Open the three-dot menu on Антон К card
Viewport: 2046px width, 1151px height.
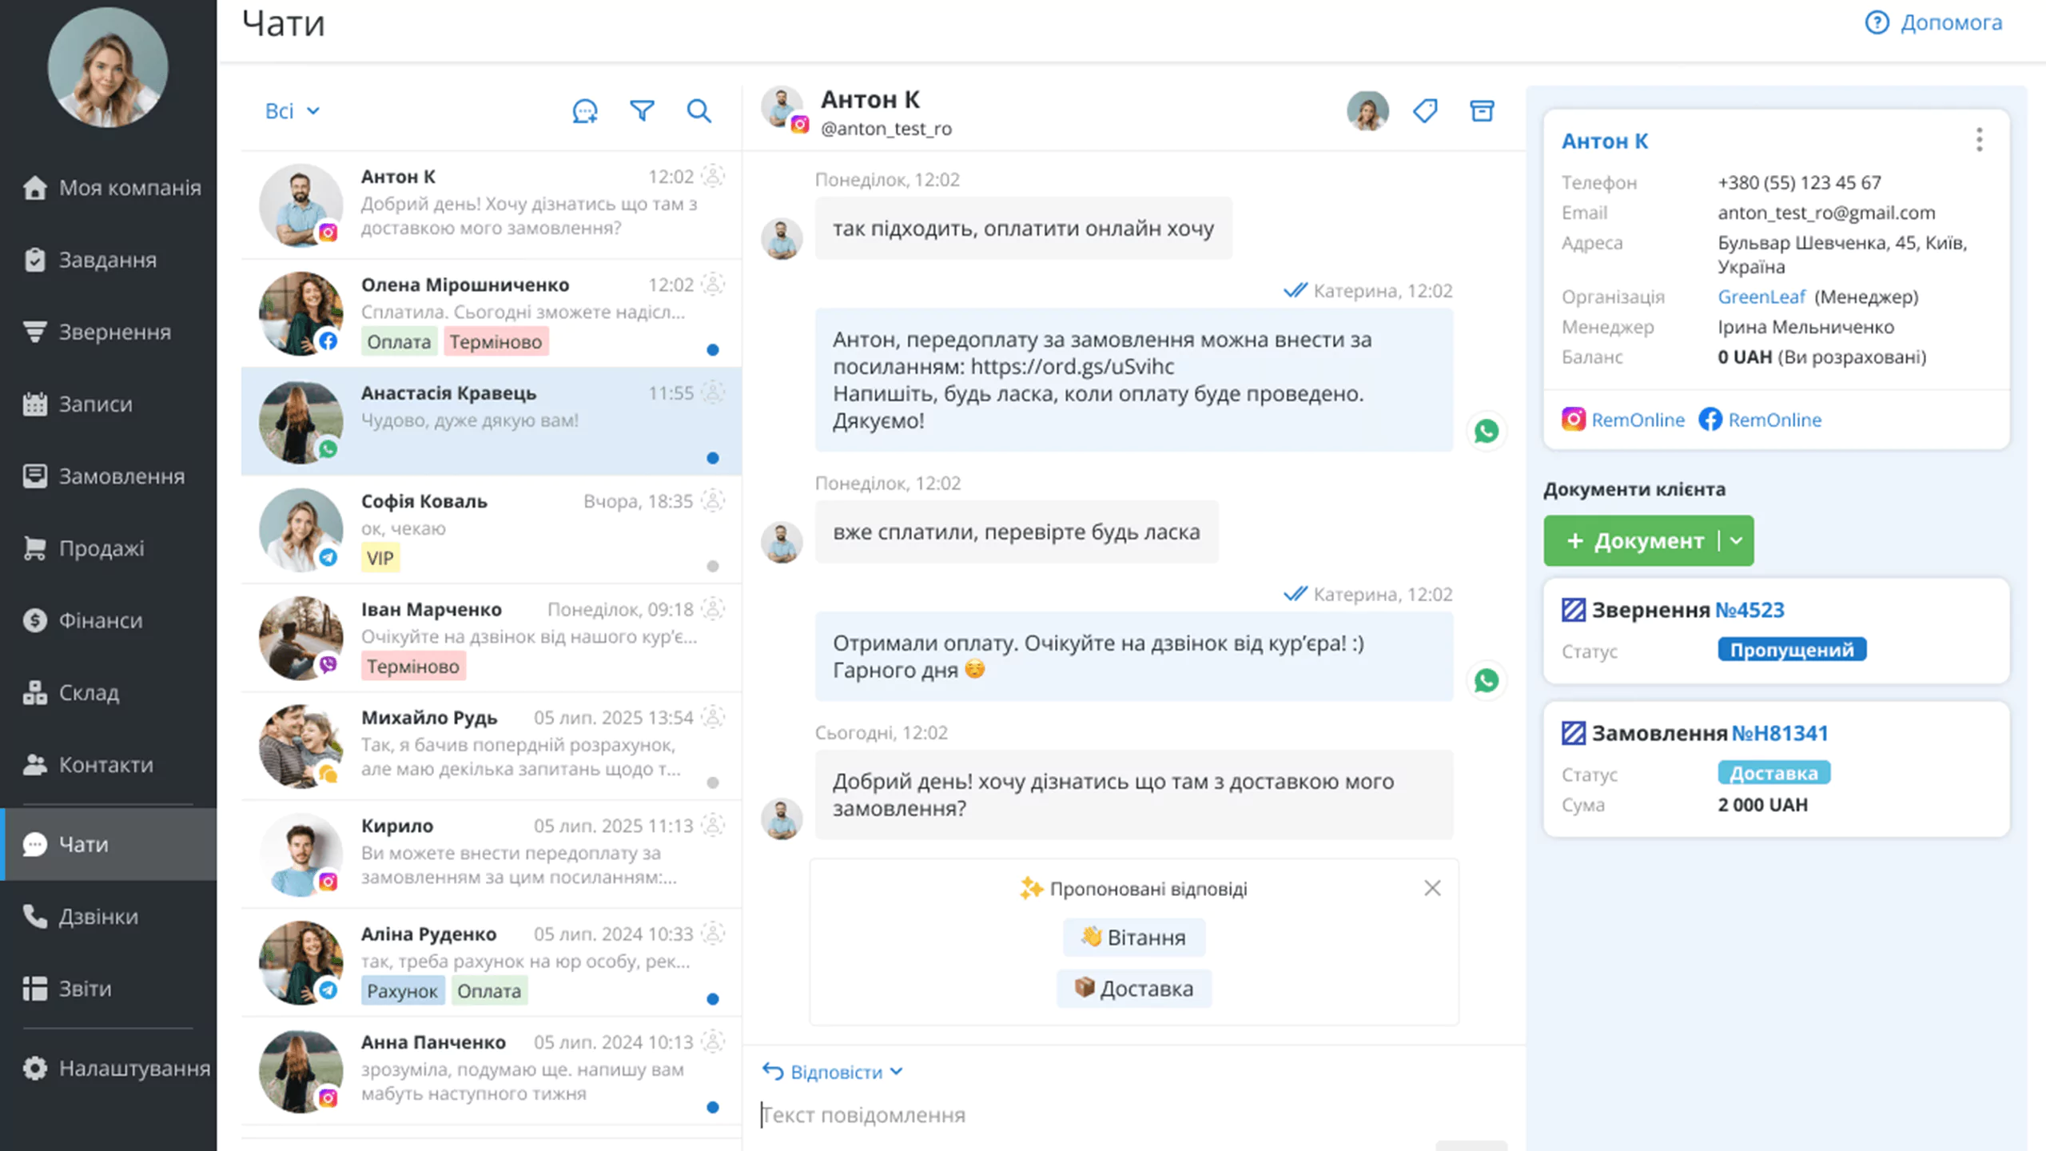(1980, 141)
